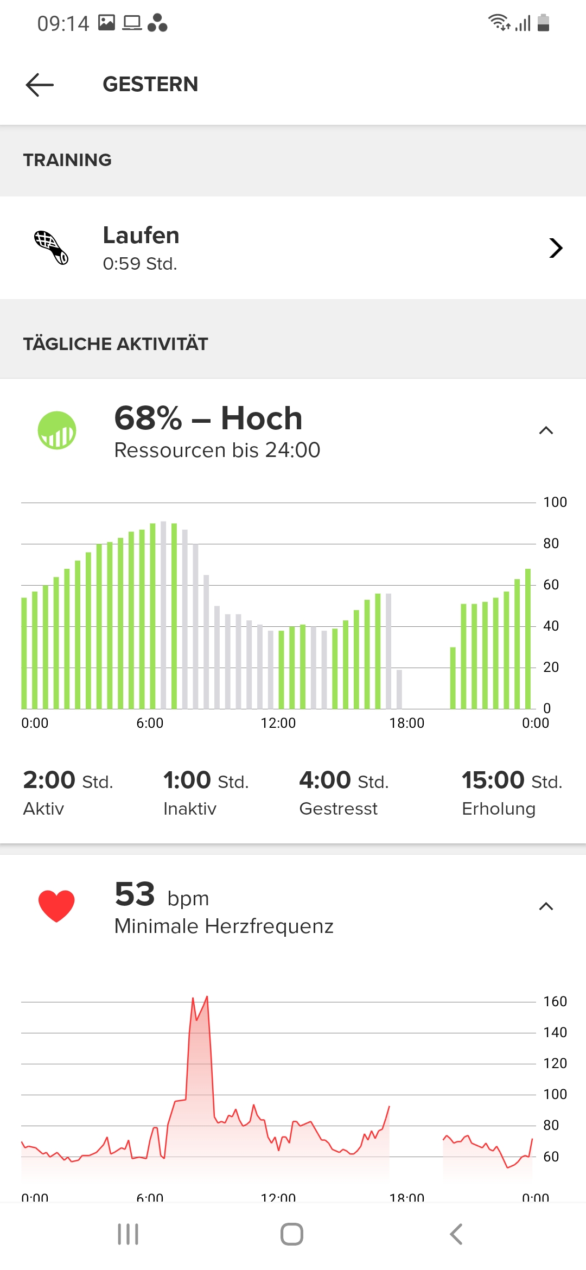Tap the 68% – Hoch heading

pos(208,418)
